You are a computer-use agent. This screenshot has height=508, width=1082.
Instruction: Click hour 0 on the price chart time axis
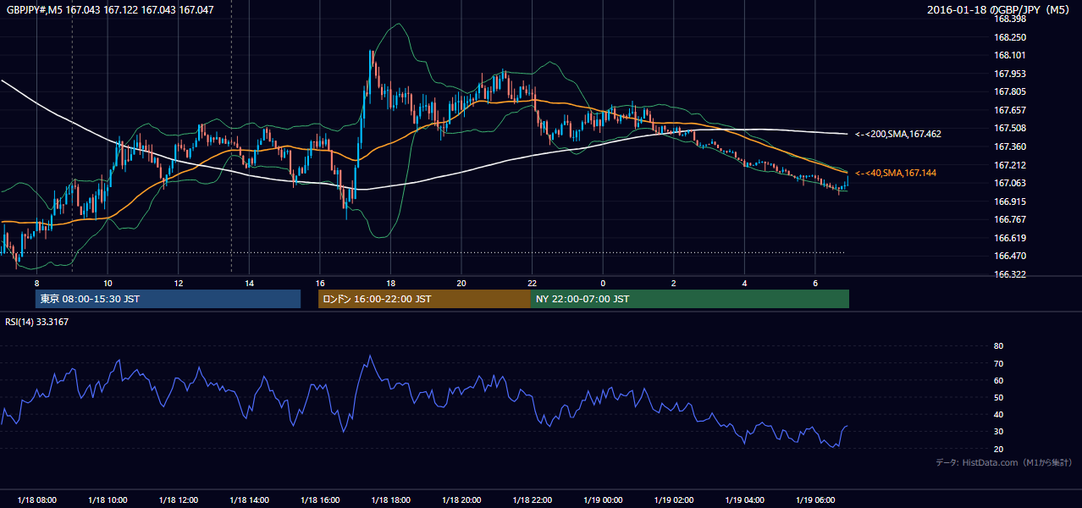(603, 282)
